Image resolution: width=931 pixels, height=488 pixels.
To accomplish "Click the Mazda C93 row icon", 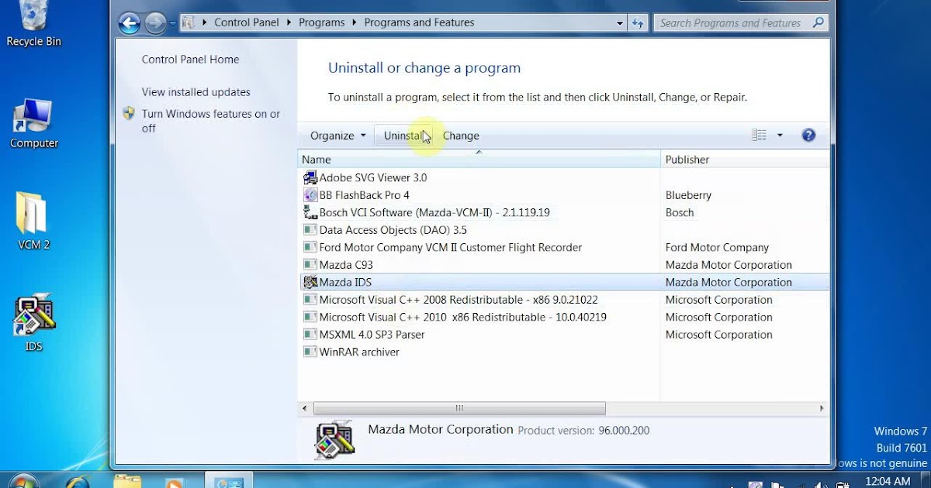I will pos(310,265).
